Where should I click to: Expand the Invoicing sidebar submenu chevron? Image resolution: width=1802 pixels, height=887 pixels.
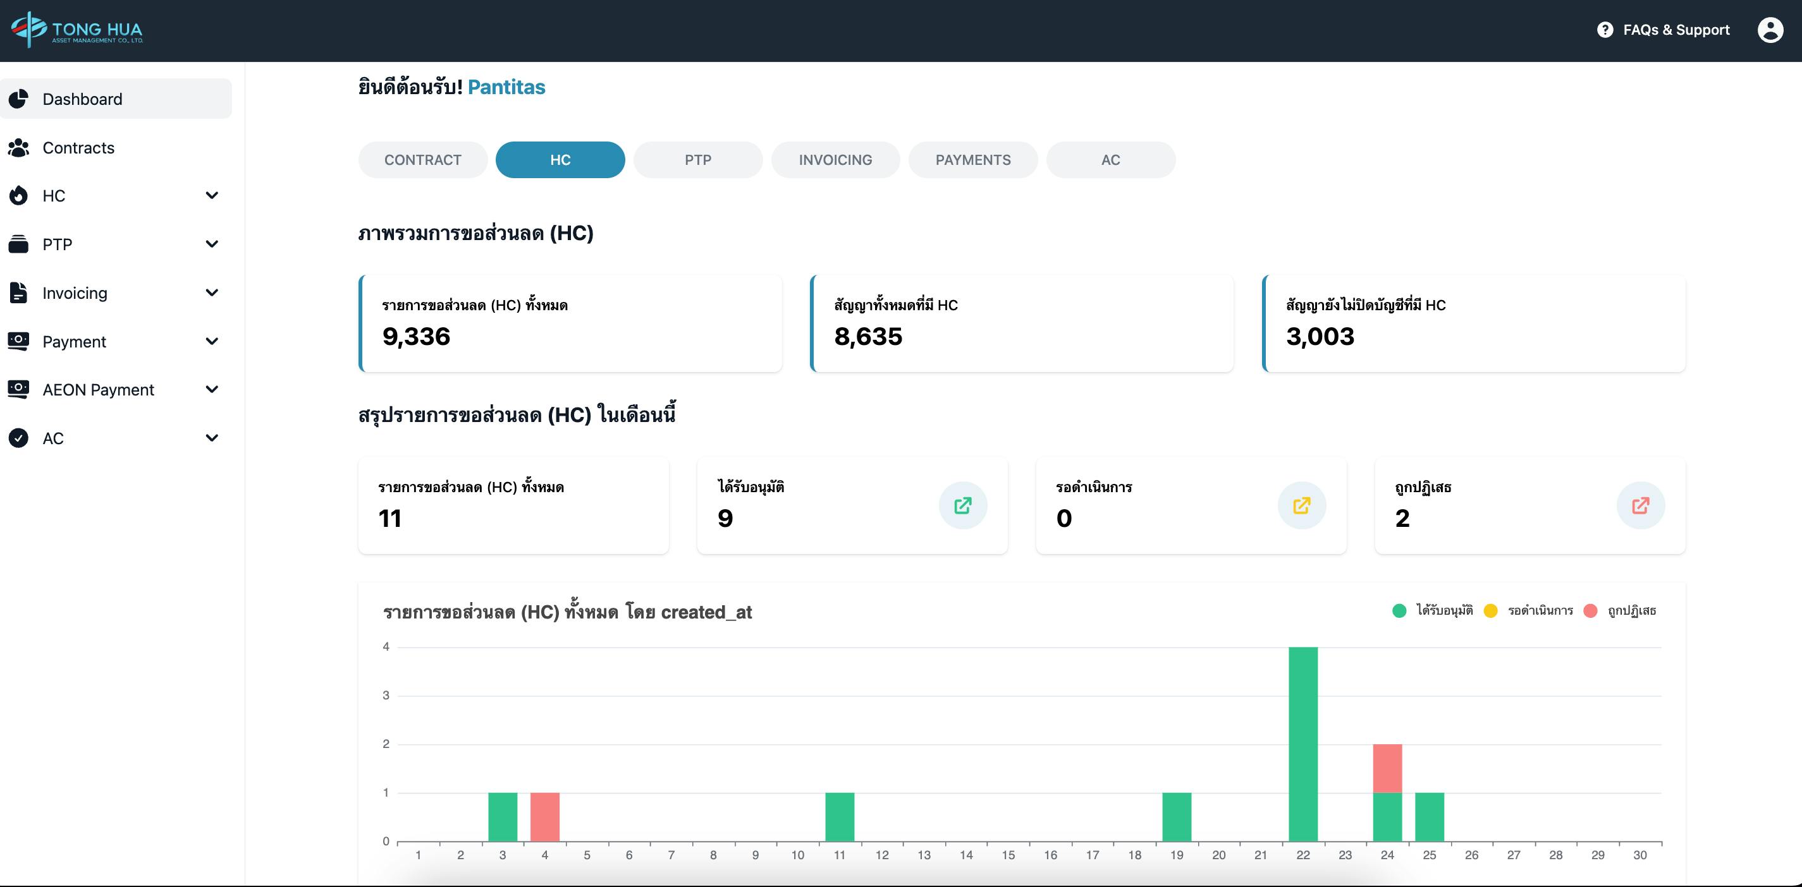click(212, 292)
